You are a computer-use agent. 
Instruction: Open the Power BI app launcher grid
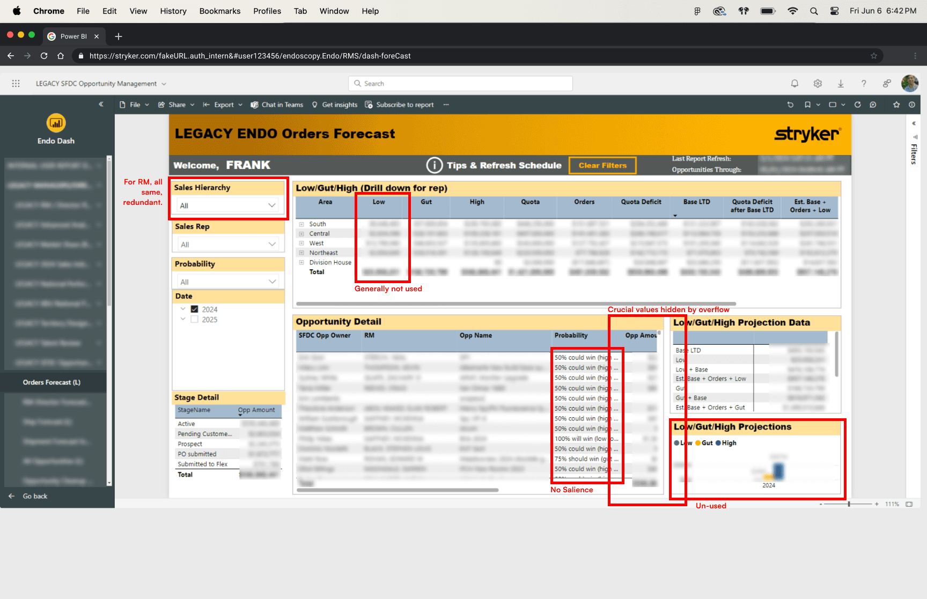(16, 84)
